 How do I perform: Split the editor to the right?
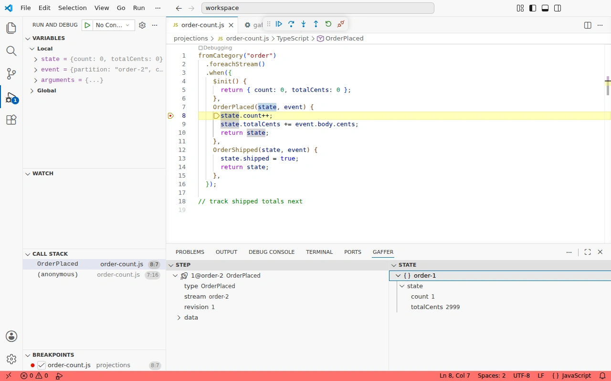coord(588,25)
